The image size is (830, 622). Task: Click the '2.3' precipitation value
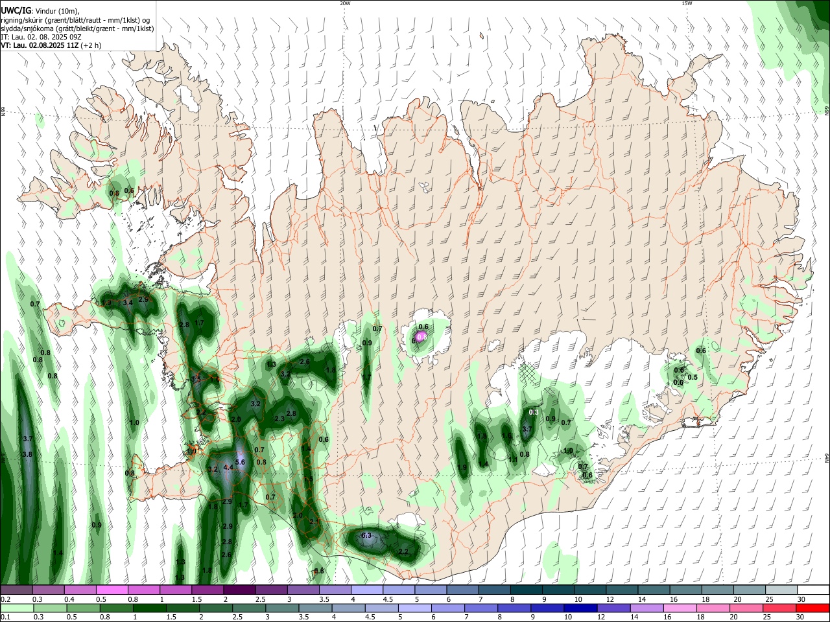[x=279, y=419]
